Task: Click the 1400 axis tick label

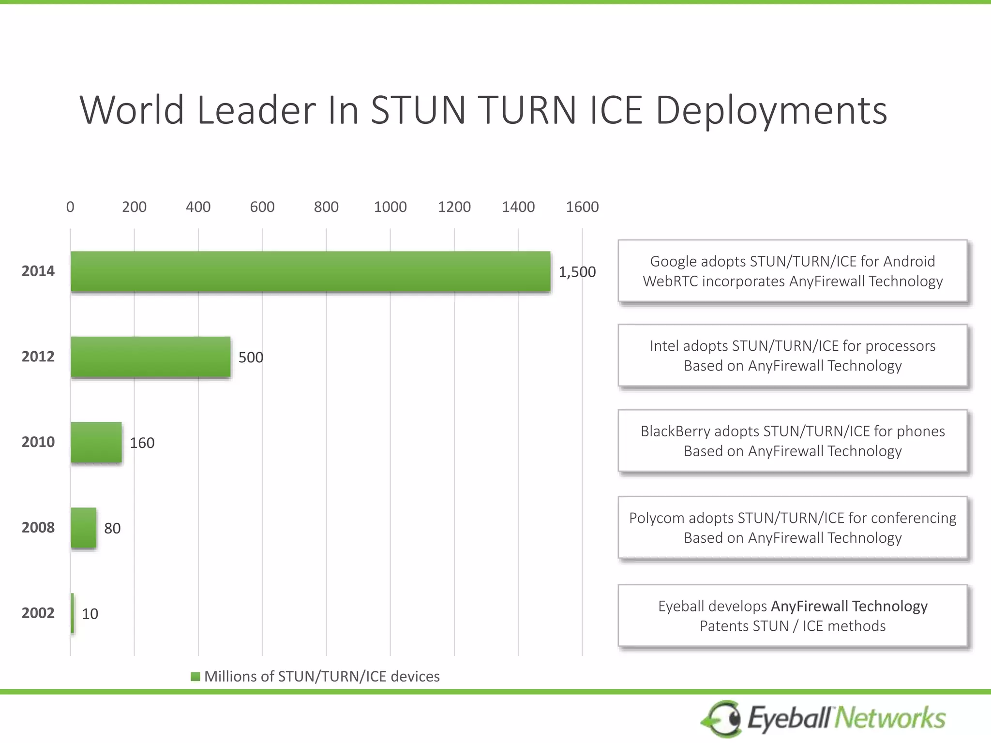Action: click(518, 207)
